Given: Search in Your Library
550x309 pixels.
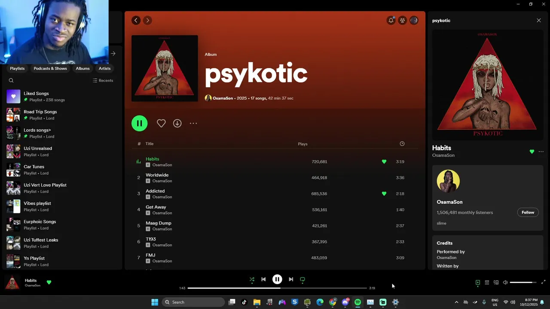Looking at the screenshot, I should pos(11,80).
